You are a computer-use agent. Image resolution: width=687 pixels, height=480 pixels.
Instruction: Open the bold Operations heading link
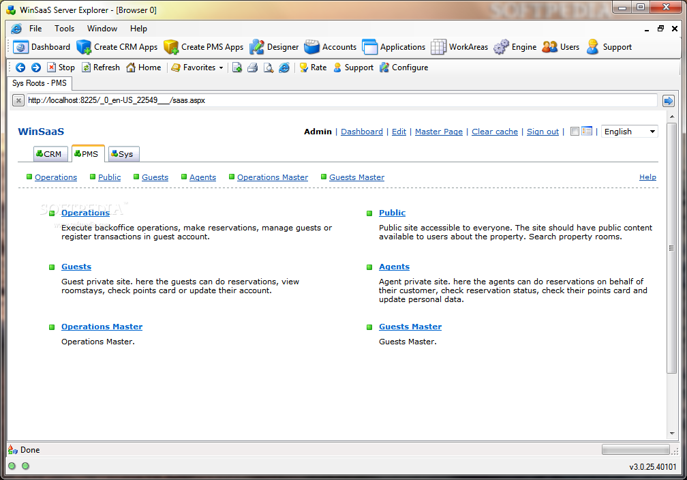click(85, 213)
